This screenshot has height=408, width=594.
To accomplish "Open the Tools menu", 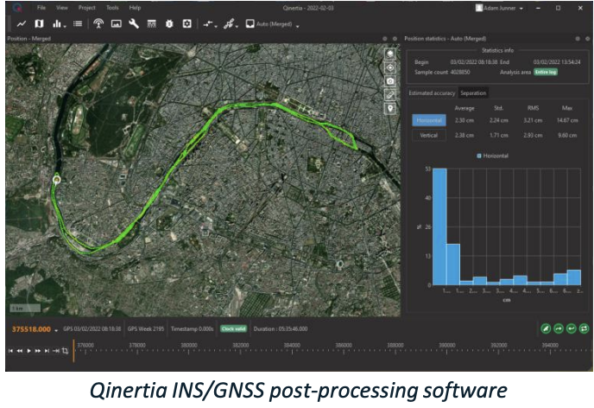I will click(x=112, y=8).
